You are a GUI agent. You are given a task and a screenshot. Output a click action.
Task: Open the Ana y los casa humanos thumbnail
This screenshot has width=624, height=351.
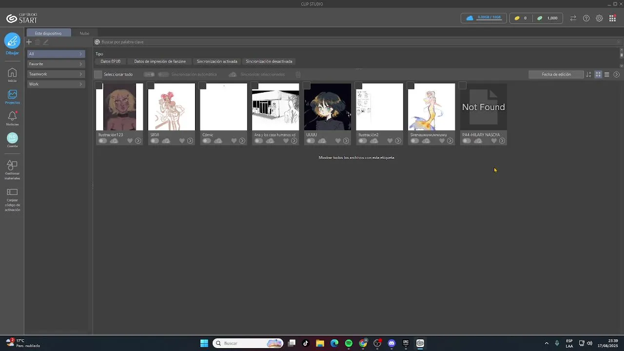275,107
